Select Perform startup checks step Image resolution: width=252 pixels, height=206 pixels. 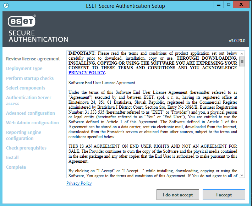(30, 78)
